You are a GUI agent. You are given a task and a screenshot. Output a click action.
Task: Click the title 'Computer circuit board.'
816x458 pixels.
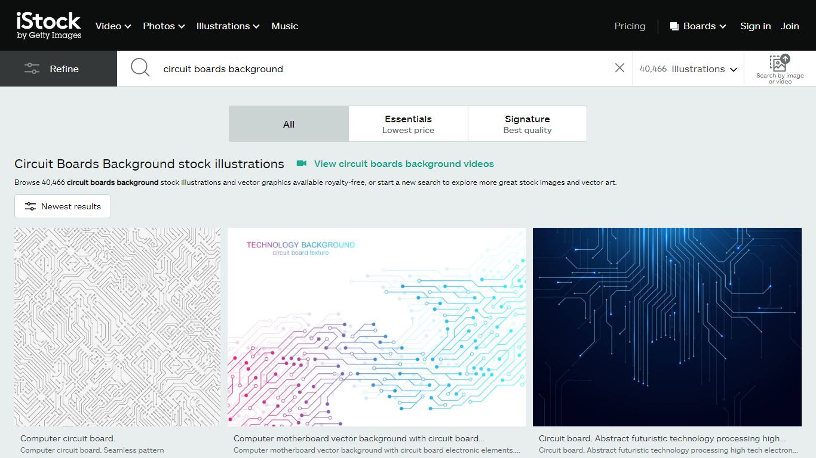[68, 438]
